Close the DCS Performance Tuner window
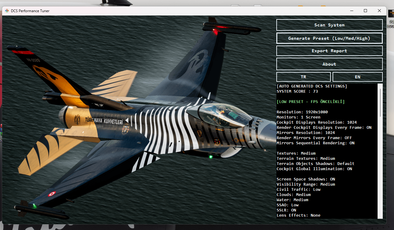 379,11
